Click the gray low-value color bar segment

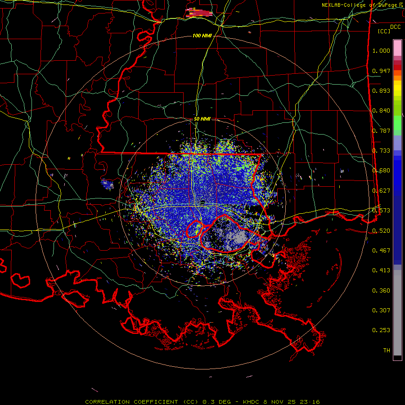397,313
